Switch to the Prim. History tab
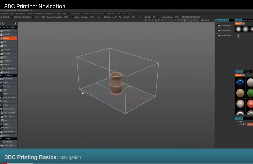The height and width of the screenshot is (164, 253). 222,20
